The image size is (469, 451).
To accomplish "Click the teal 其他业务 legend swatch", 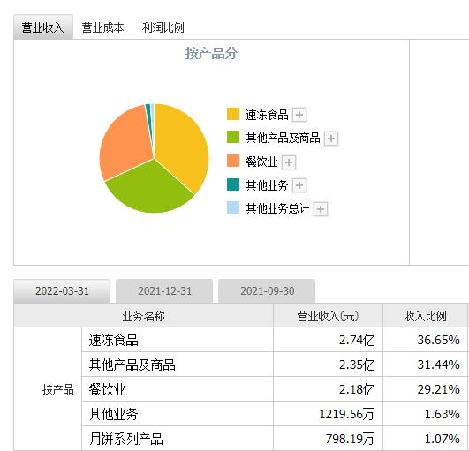I will [233, 184].
